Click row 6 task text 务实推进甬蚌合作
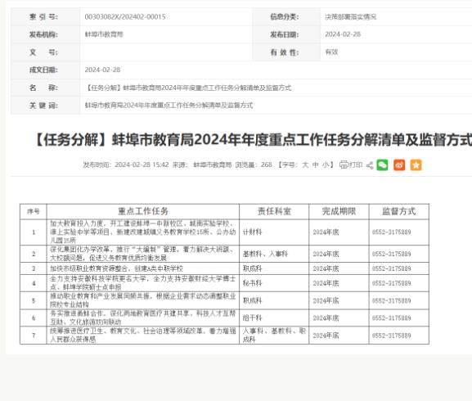Screen dimensions: 472x401 pos(143,318)
